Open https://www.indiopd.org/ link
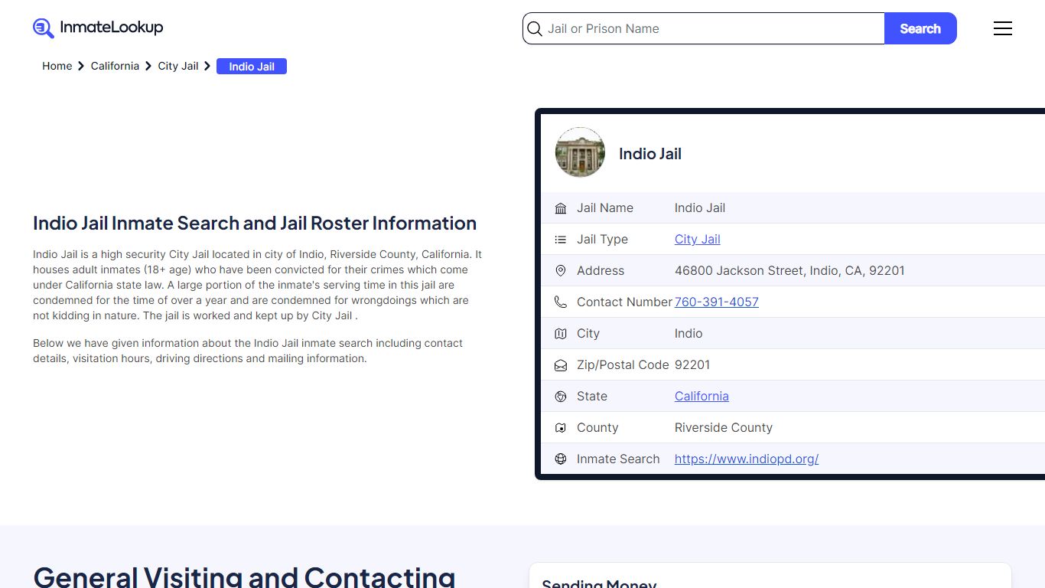This screenshot has height=588, width=1045. click(747, 459)
